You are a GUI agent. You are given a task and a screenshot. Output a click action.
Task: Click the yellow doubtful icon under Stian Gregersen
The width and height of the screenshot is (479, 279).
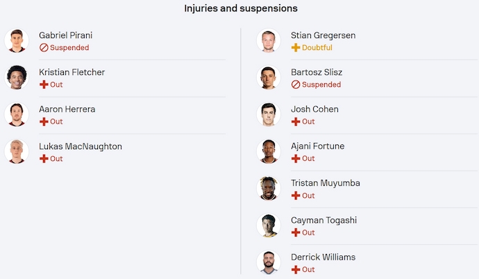[295, 48]
